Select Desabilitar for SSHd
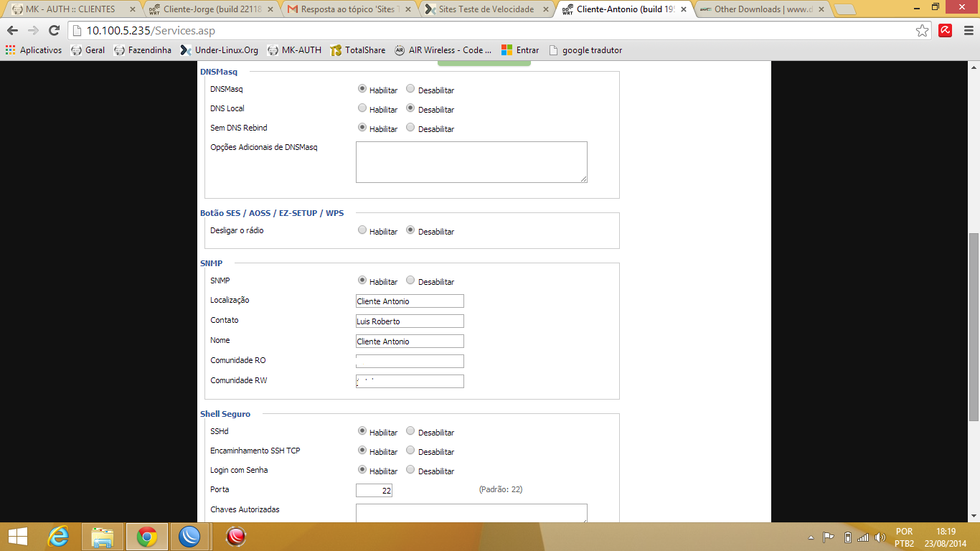Viewport: 980px width, 551px height. click(410, 431)
